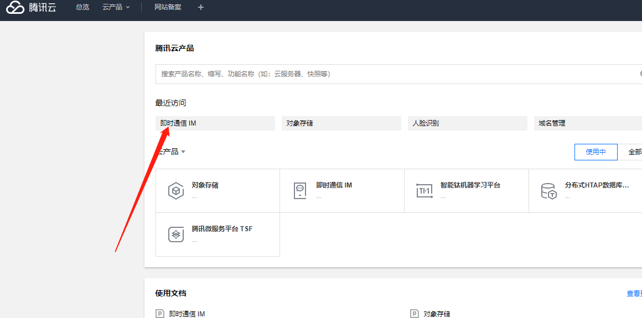
Task: Click the 即时通信 IM chat icon
Action: (x=300, y=191)
